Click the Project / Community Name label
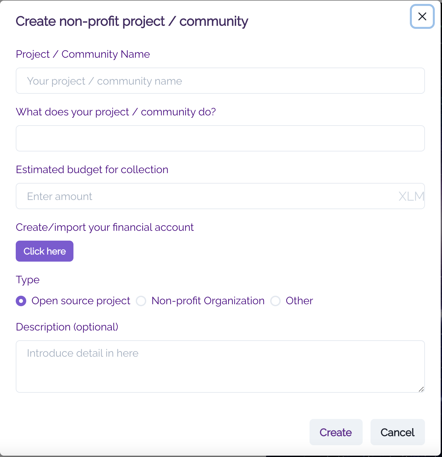442x457 pixels. point(83,54)
